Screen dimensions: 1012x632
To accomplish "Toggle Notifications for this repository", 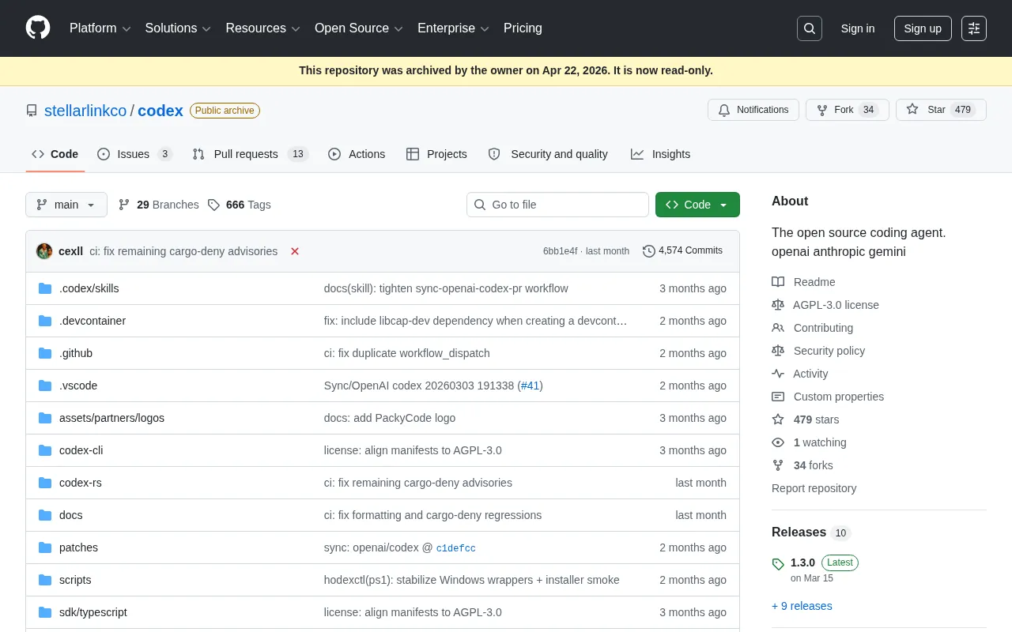I will coord(753,110).
